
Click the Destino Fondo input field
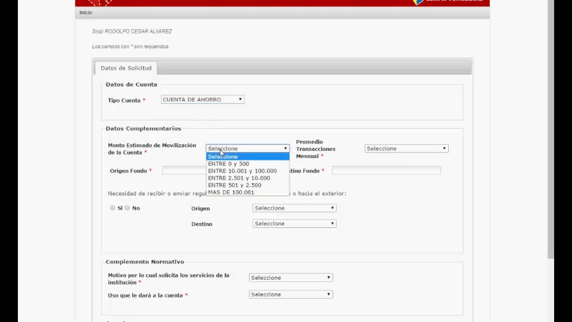[x=386, y=170]
